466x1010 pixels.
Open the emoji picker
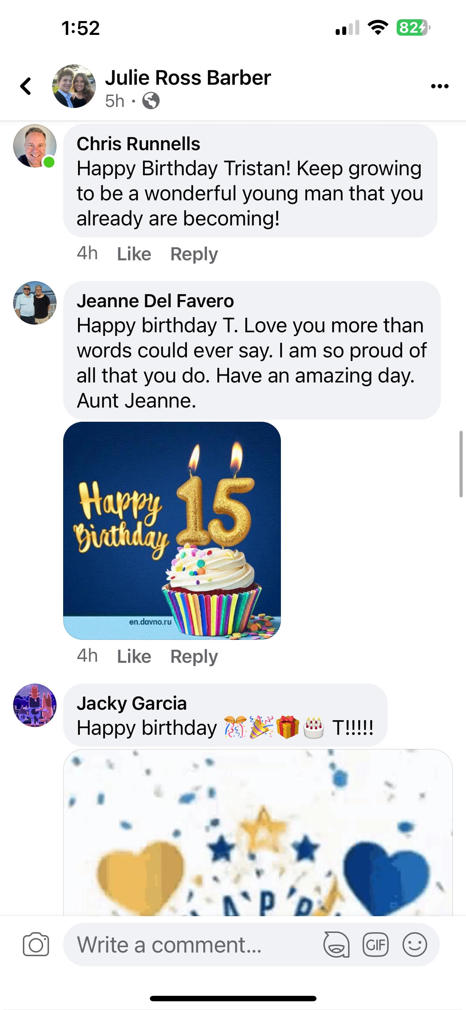tap(414, 944)
